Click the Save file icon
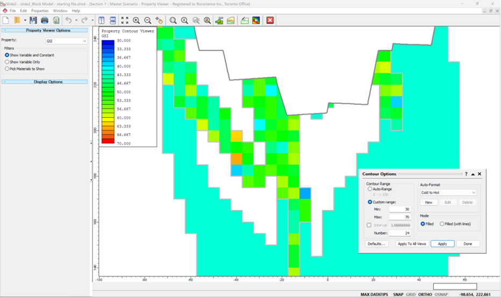 coord(33,20)
